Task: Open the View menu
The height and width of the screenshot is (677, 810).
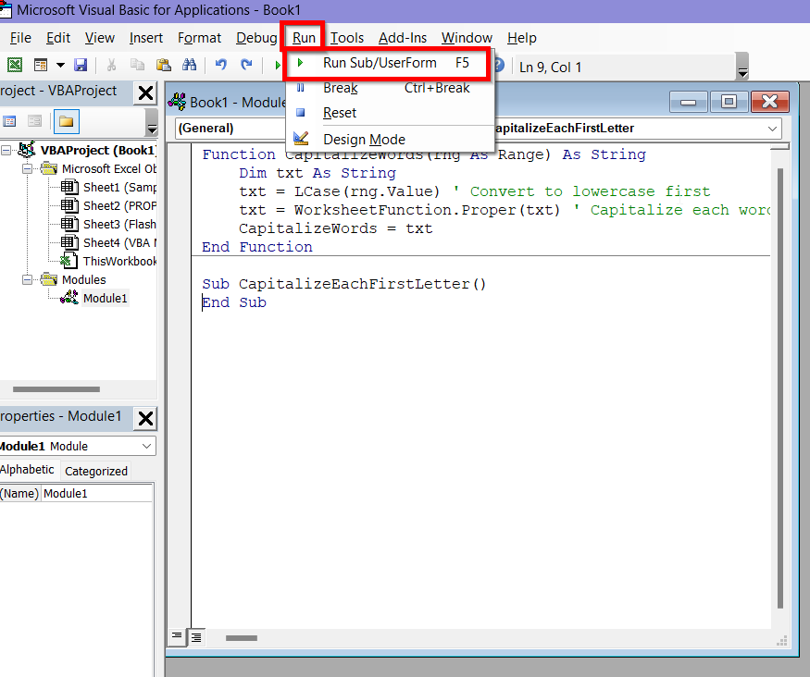Action: (x=100, y=38)
